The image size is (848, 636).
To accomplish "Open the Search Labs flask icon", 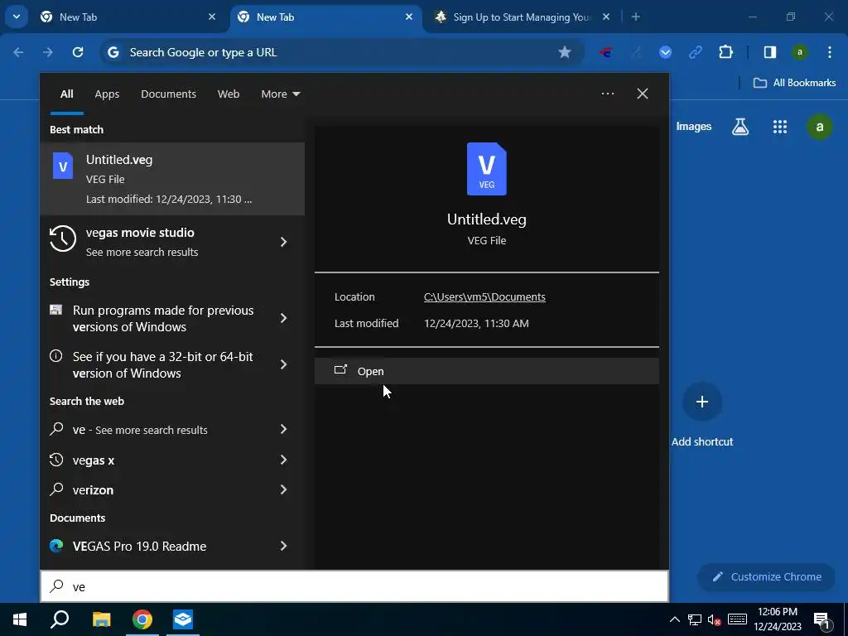I will coord(740,127).
